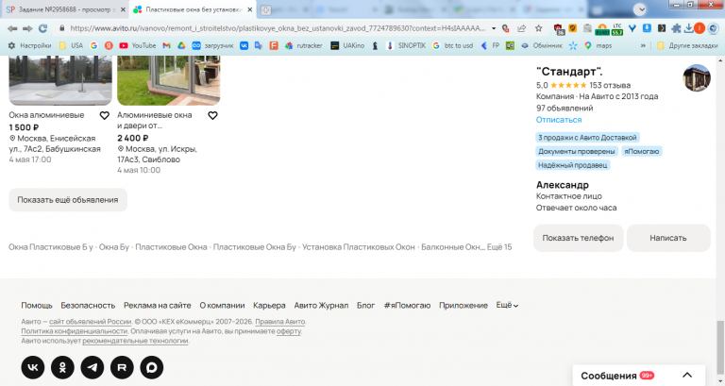The height and width of the screenshot is (386, 725).
Task: Open the Карьера footer link
Action: (x=269, y=306)
